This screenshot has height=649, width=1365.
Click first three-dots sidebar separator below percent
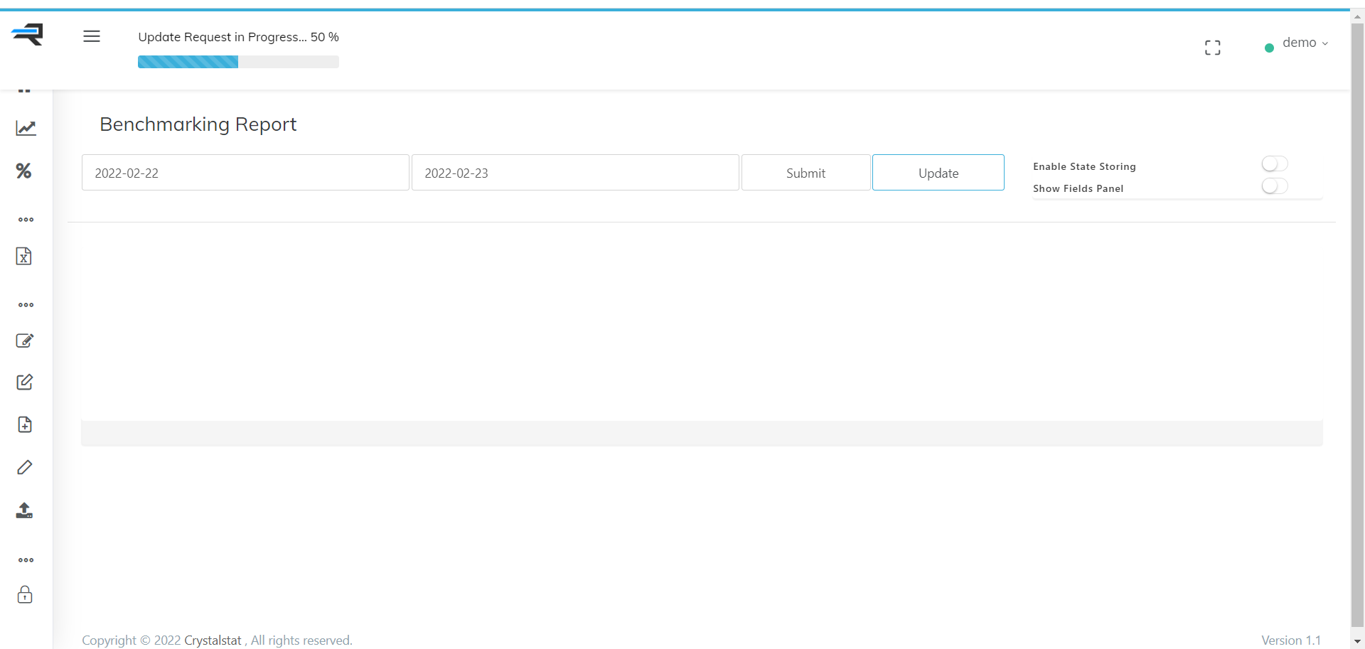pyautogui.click(x=26, y=220)
